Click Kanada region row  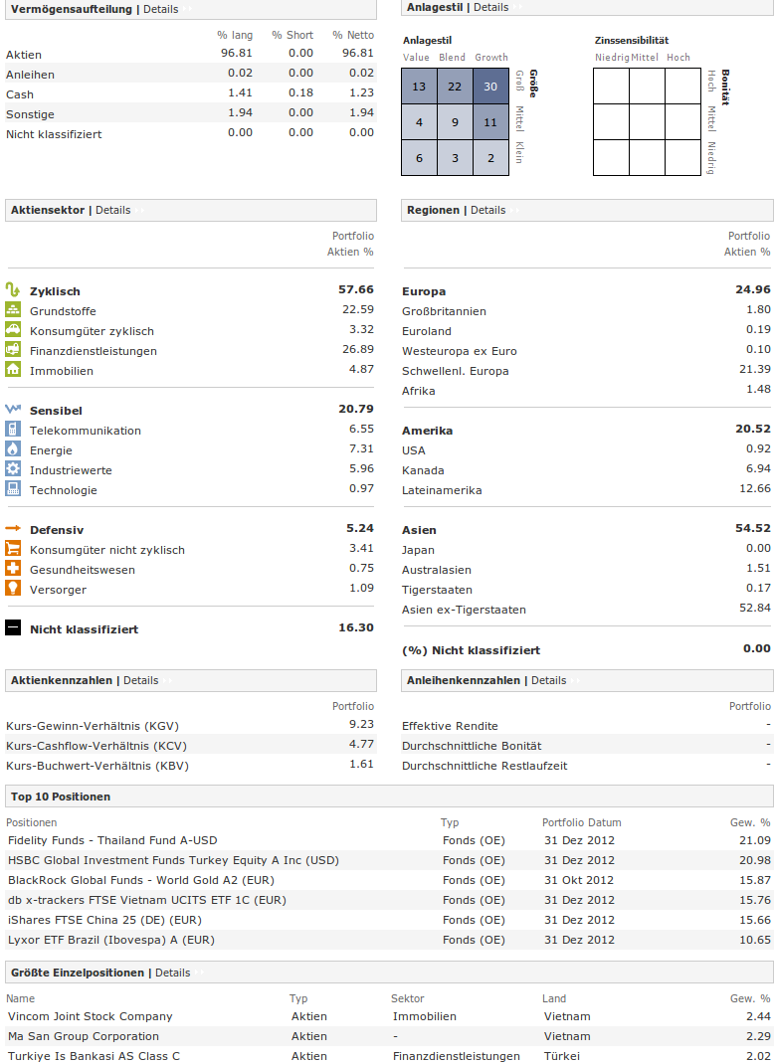click(x=587, y=470)
